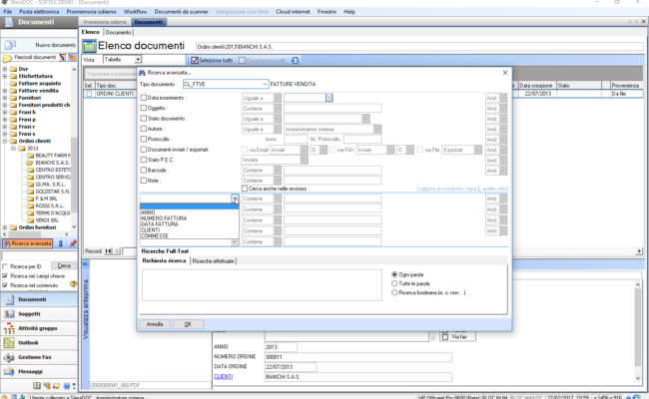Open the Contiene dropdown for Oggetto
This screenshot has width=649, height=399.
[x=278, y=109]
